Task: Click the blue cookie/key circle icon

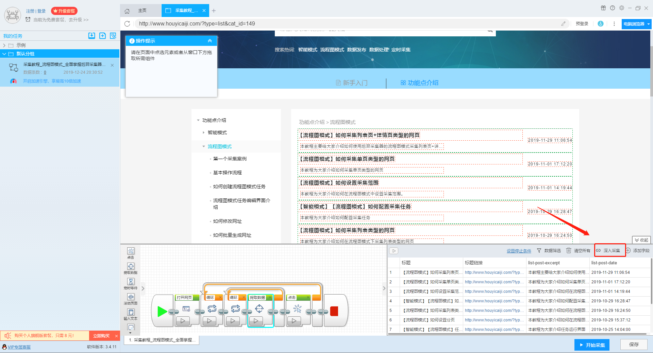Action: pos(601,24)
